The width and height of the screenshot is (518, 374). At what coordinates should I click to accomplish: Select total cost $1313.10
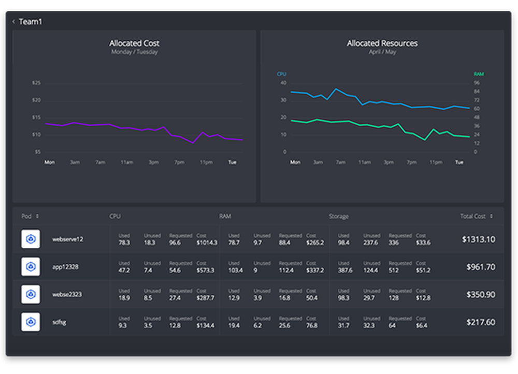pyautogui.click(x=478, y=239)
